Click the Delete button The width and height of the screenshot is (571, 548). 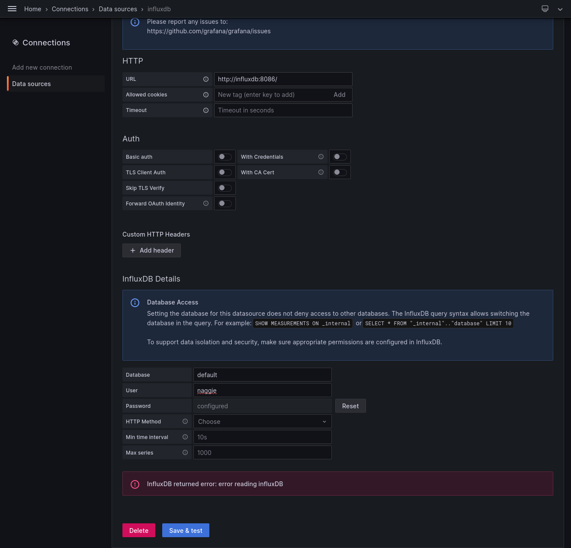(x=139, y=531)
